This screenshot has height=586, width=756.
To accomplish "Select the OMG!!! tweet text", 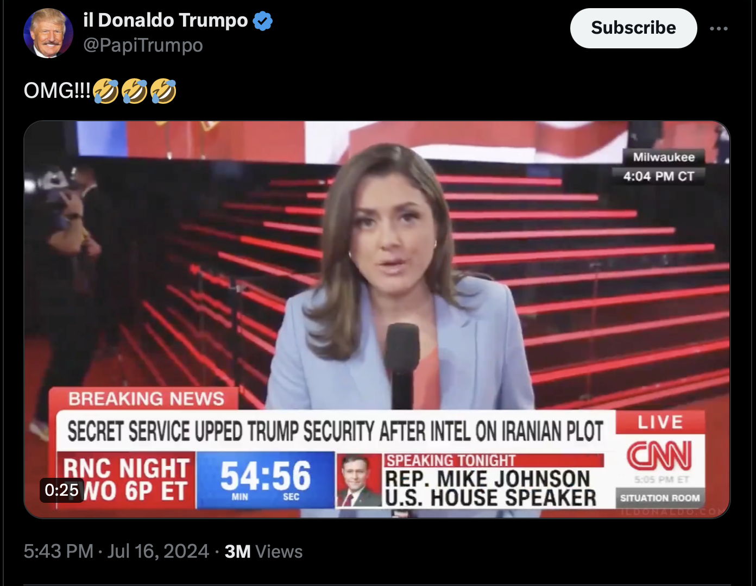I will [57, 91].
